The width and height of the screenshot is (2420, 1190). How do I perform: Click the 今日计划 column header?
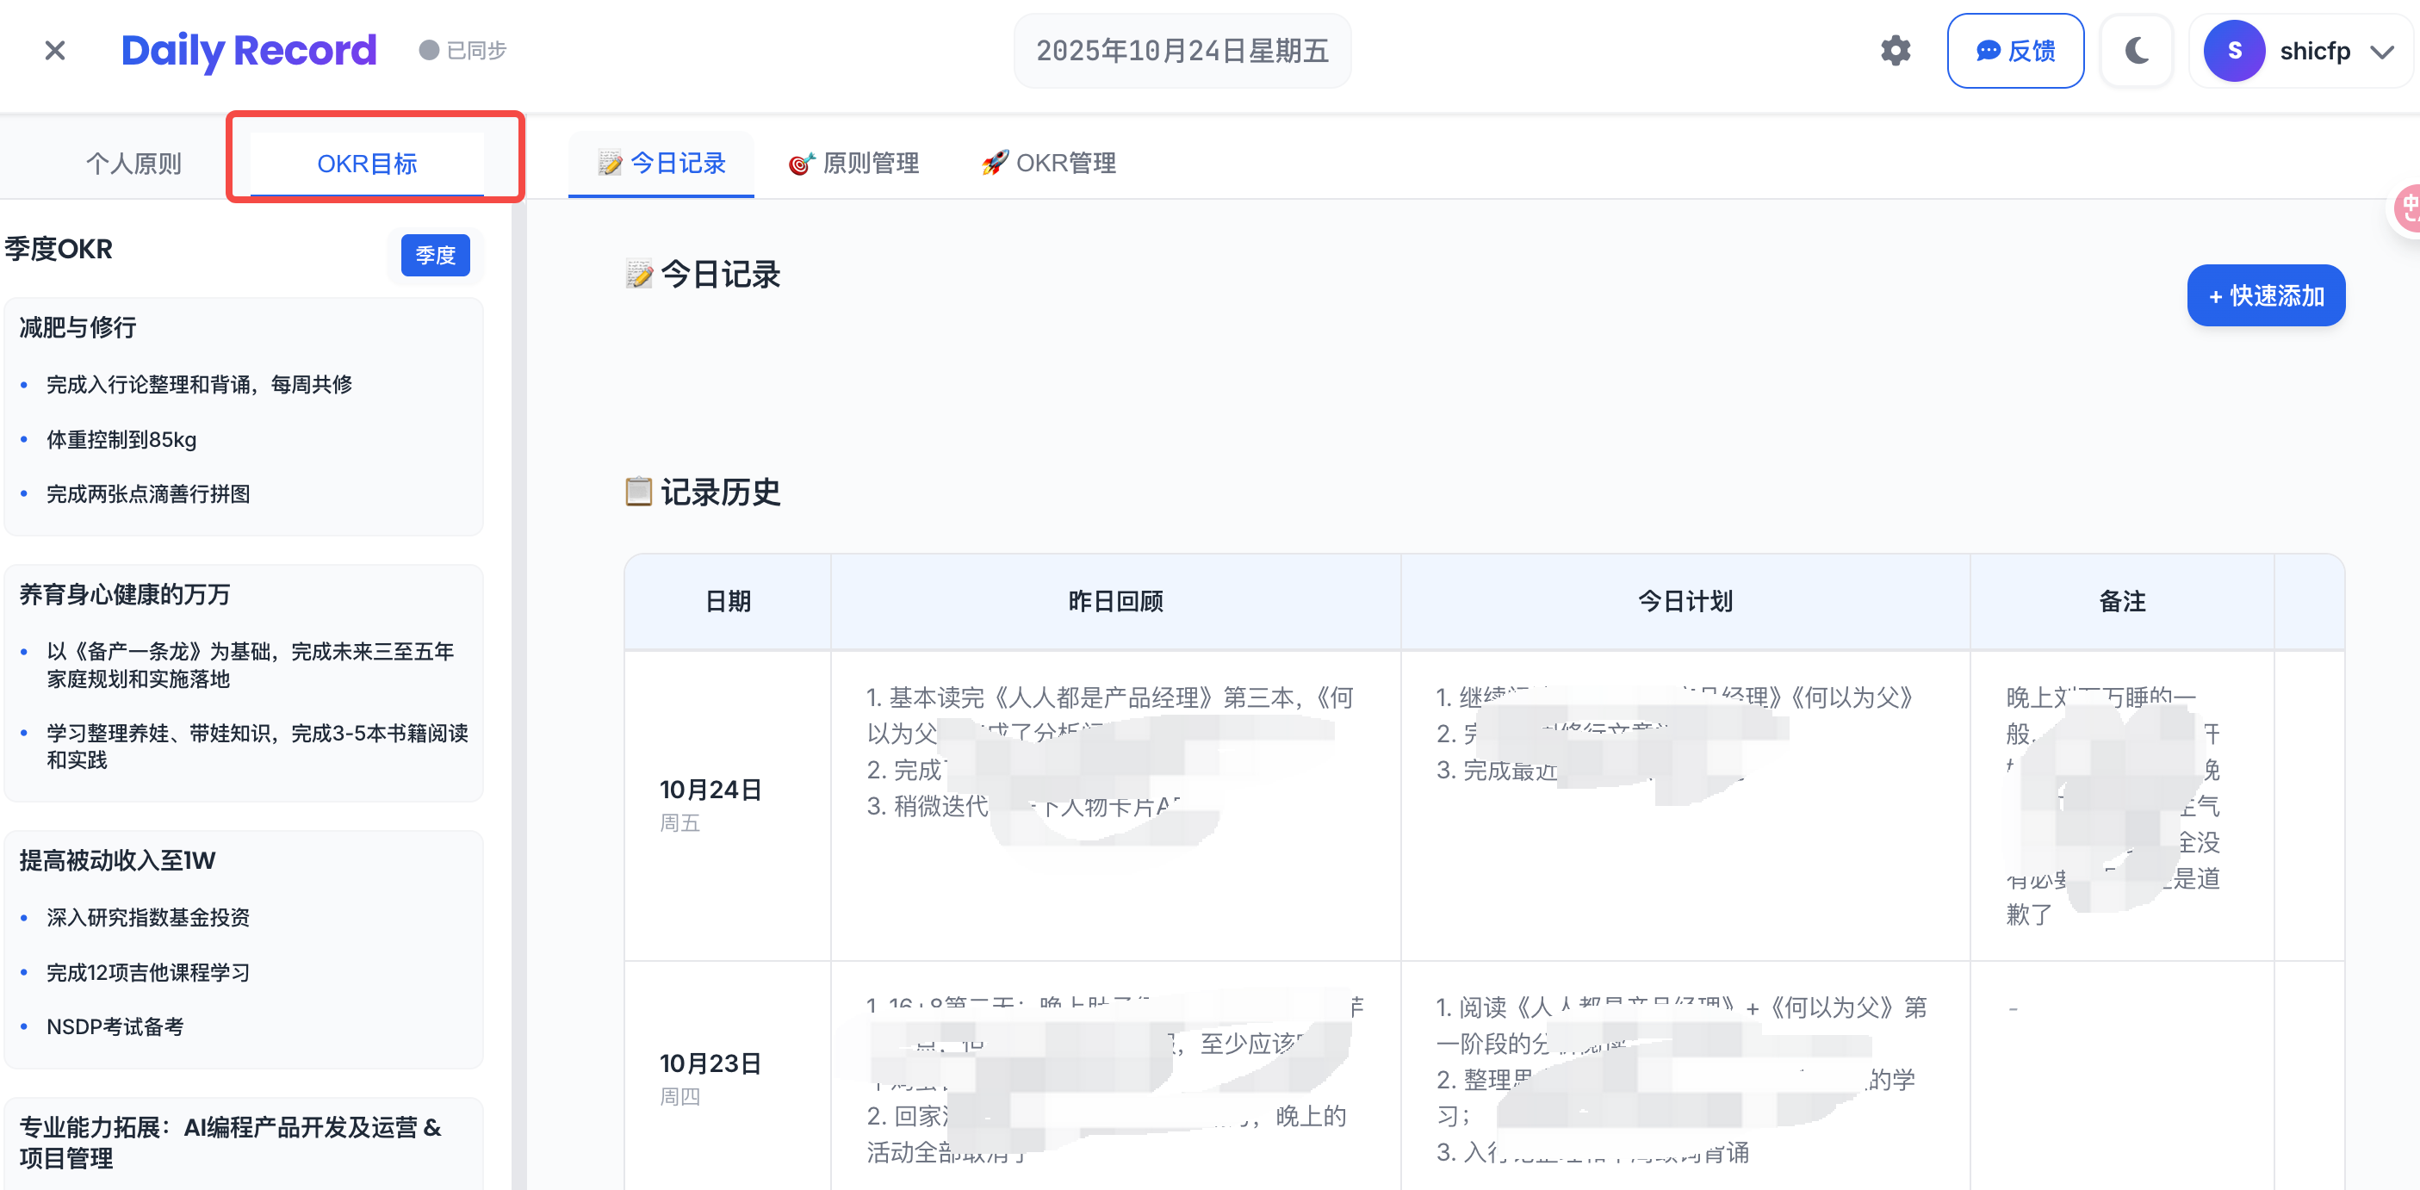pyautogui.click(x=1685, y=601)
